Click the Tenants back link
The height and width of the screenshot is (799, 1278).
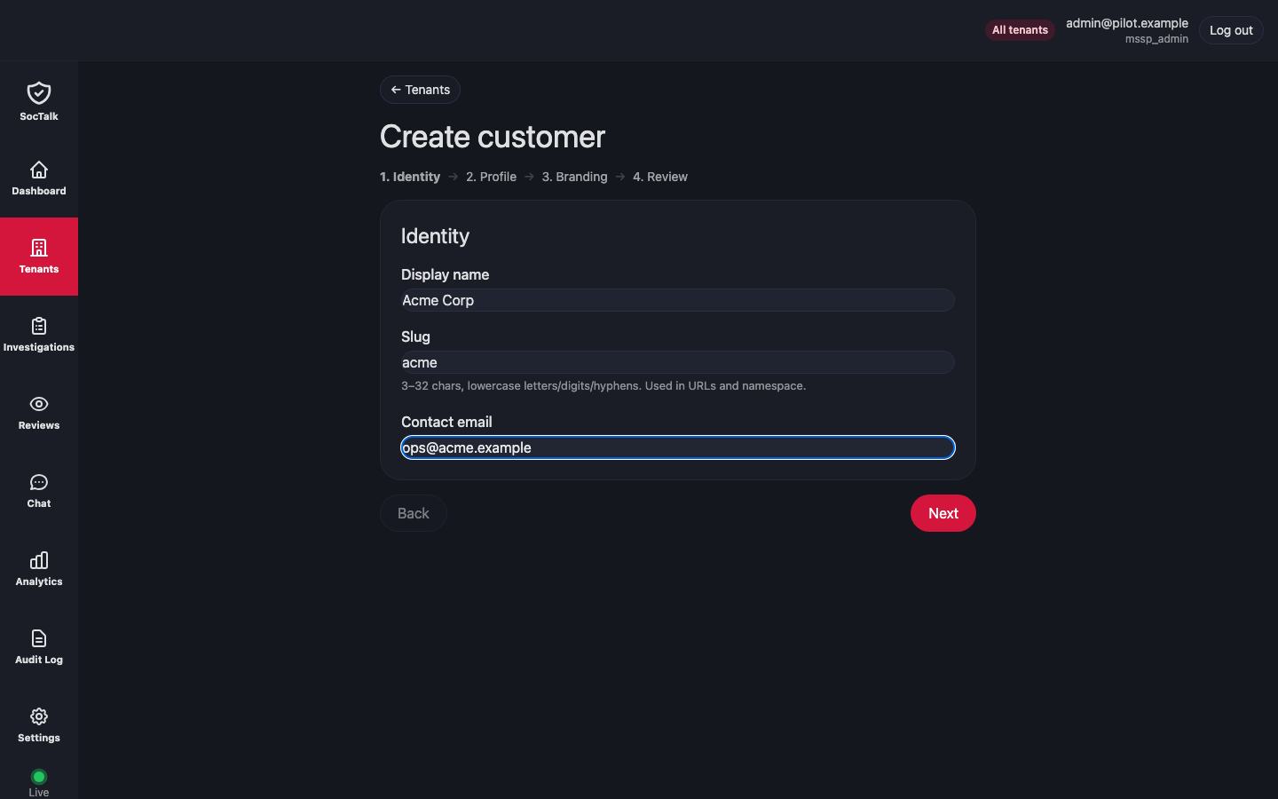pyautogui.click(x=420, y=90)
